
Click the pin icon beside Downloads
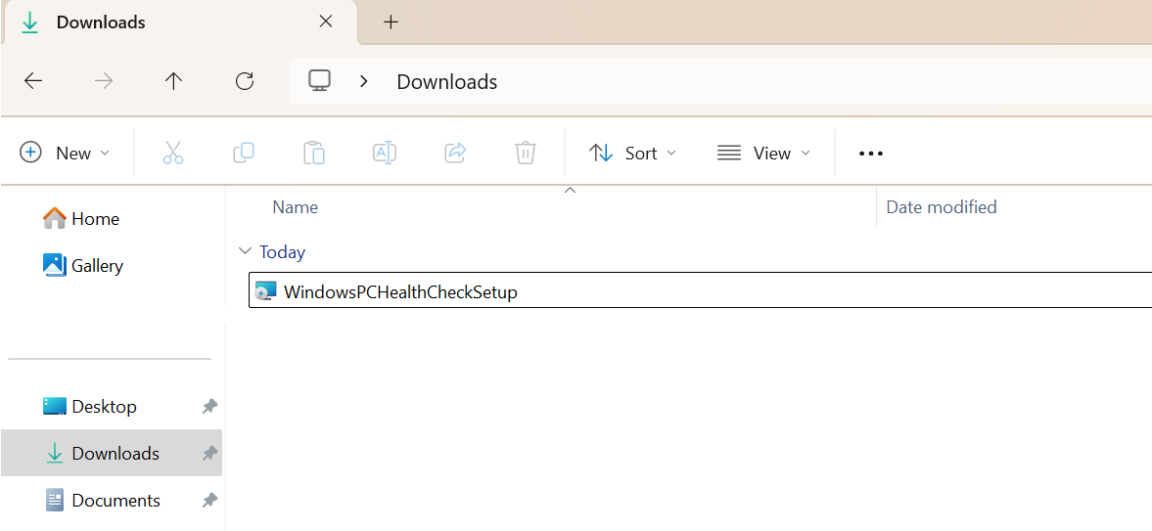[x=209, y=453]
